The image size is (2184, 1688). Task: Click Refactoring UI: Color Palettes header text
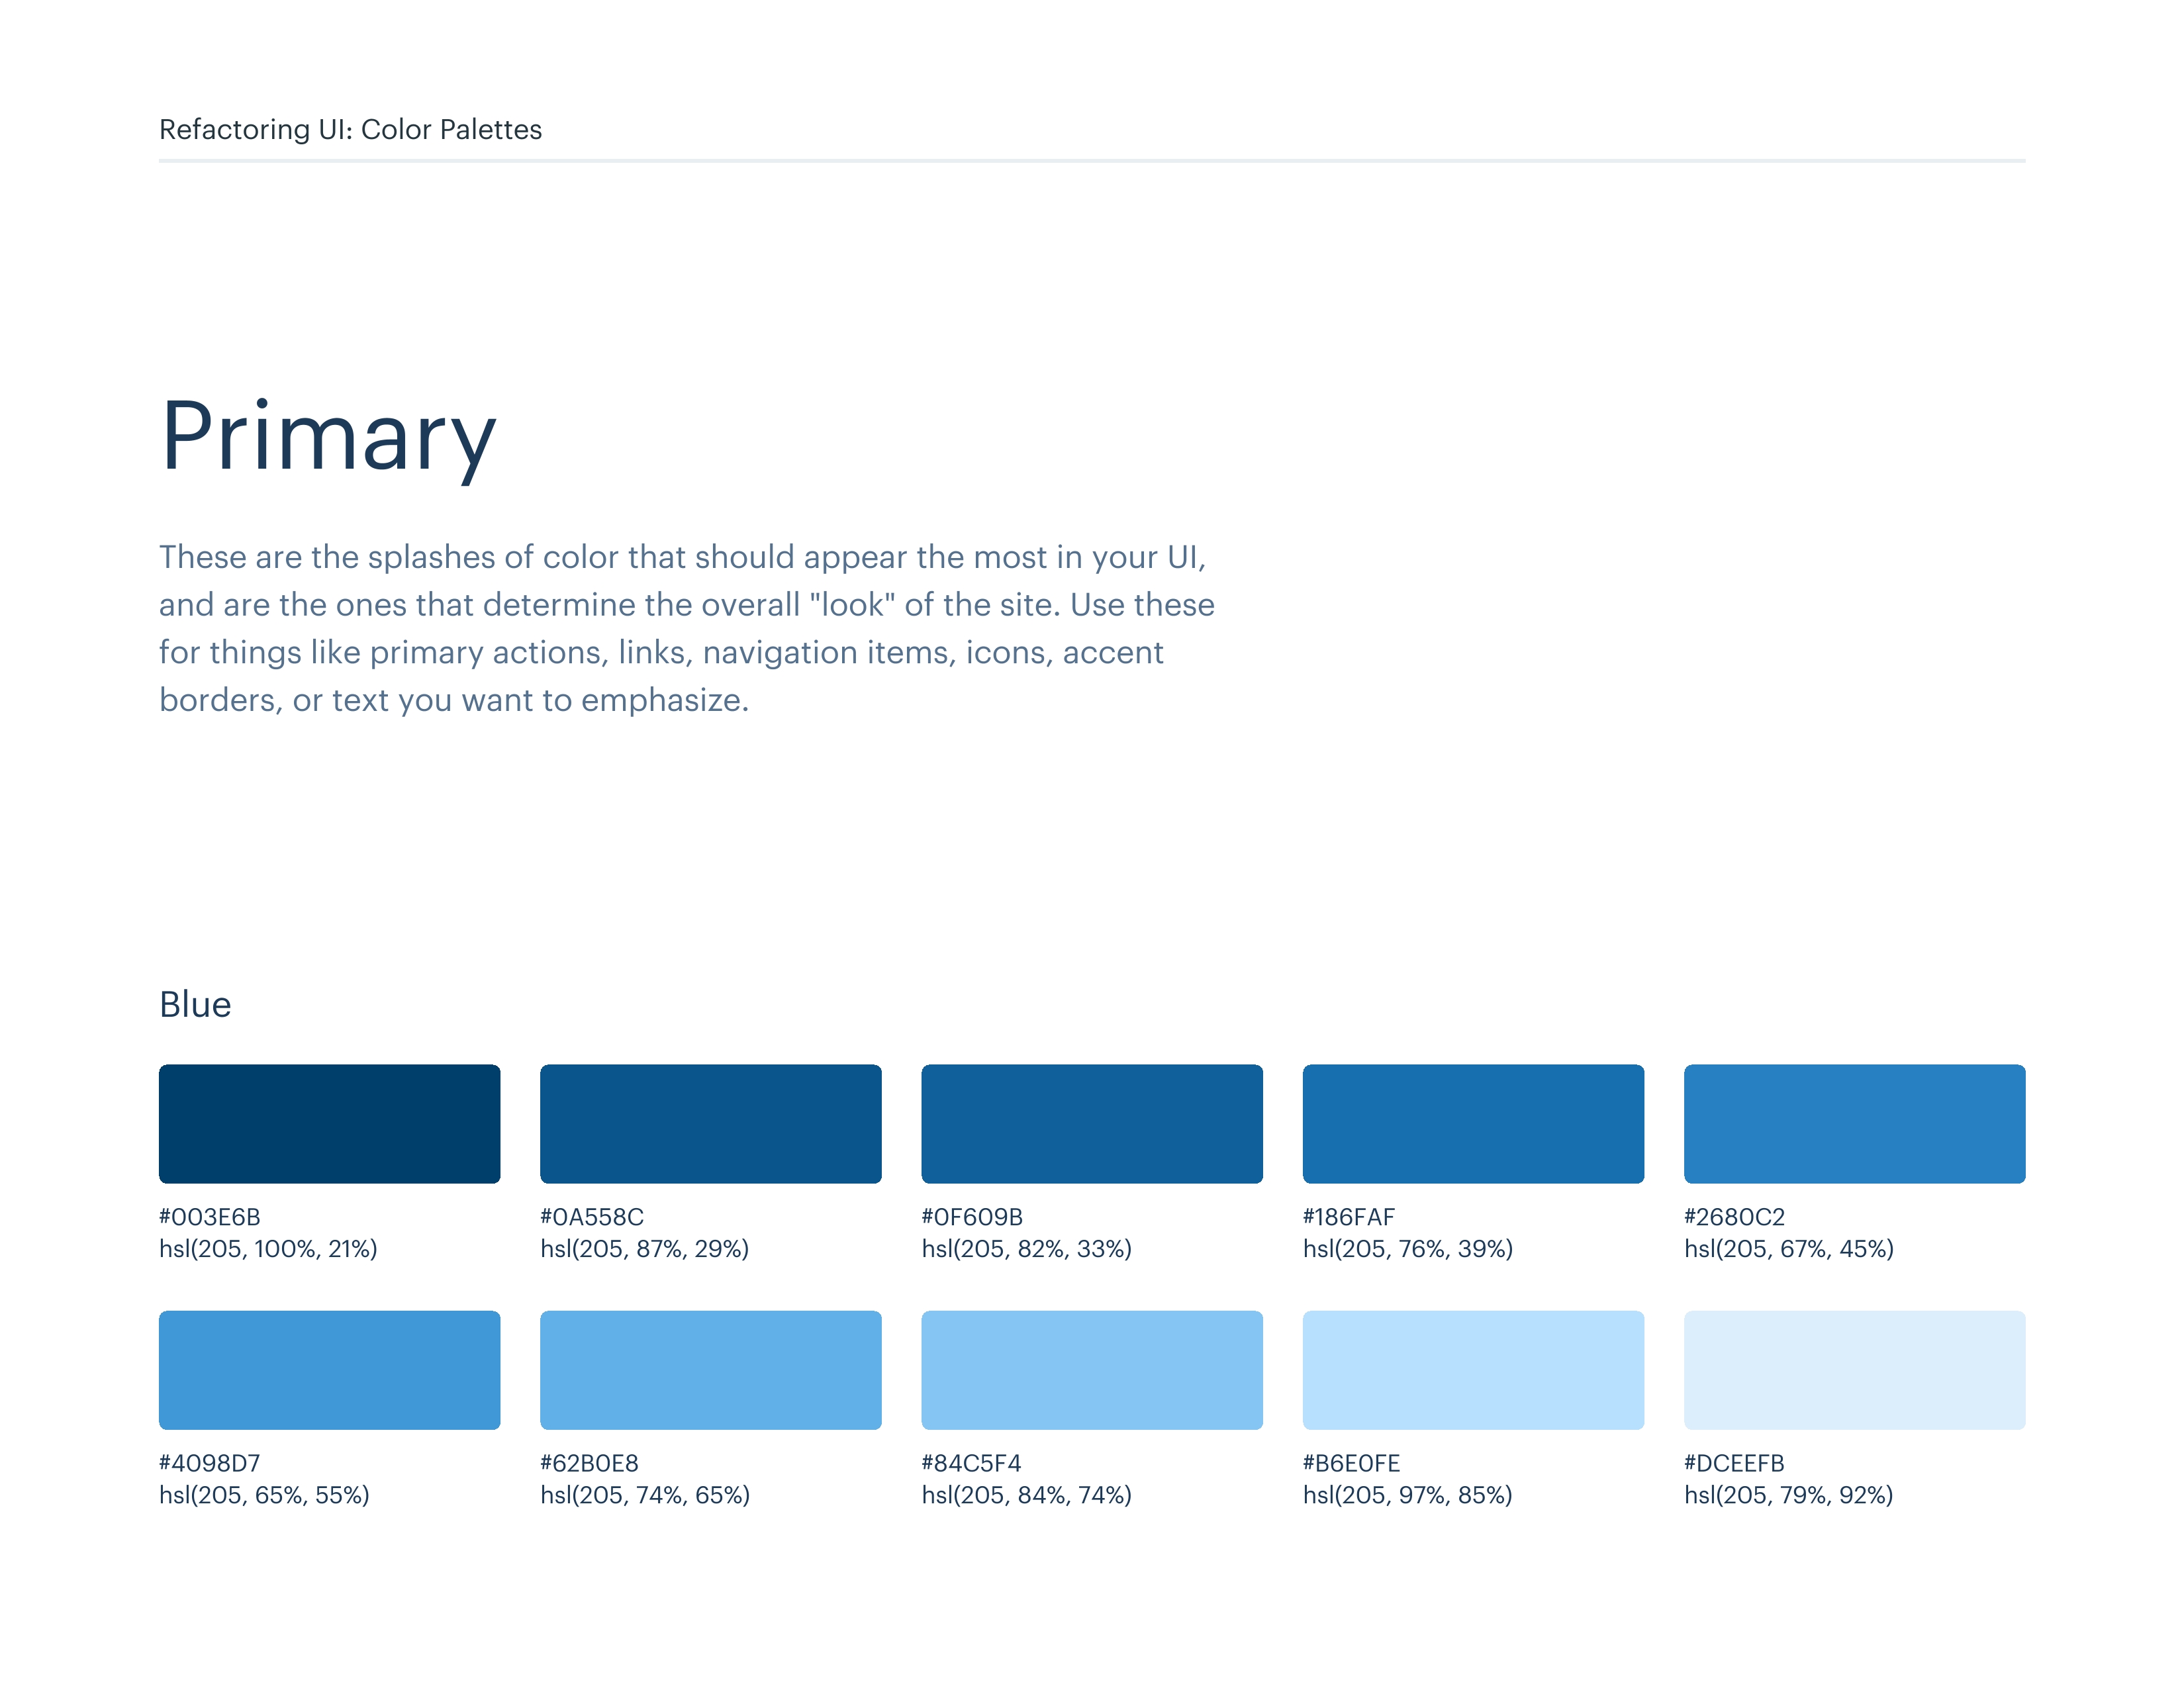click(x=350, y=130)
